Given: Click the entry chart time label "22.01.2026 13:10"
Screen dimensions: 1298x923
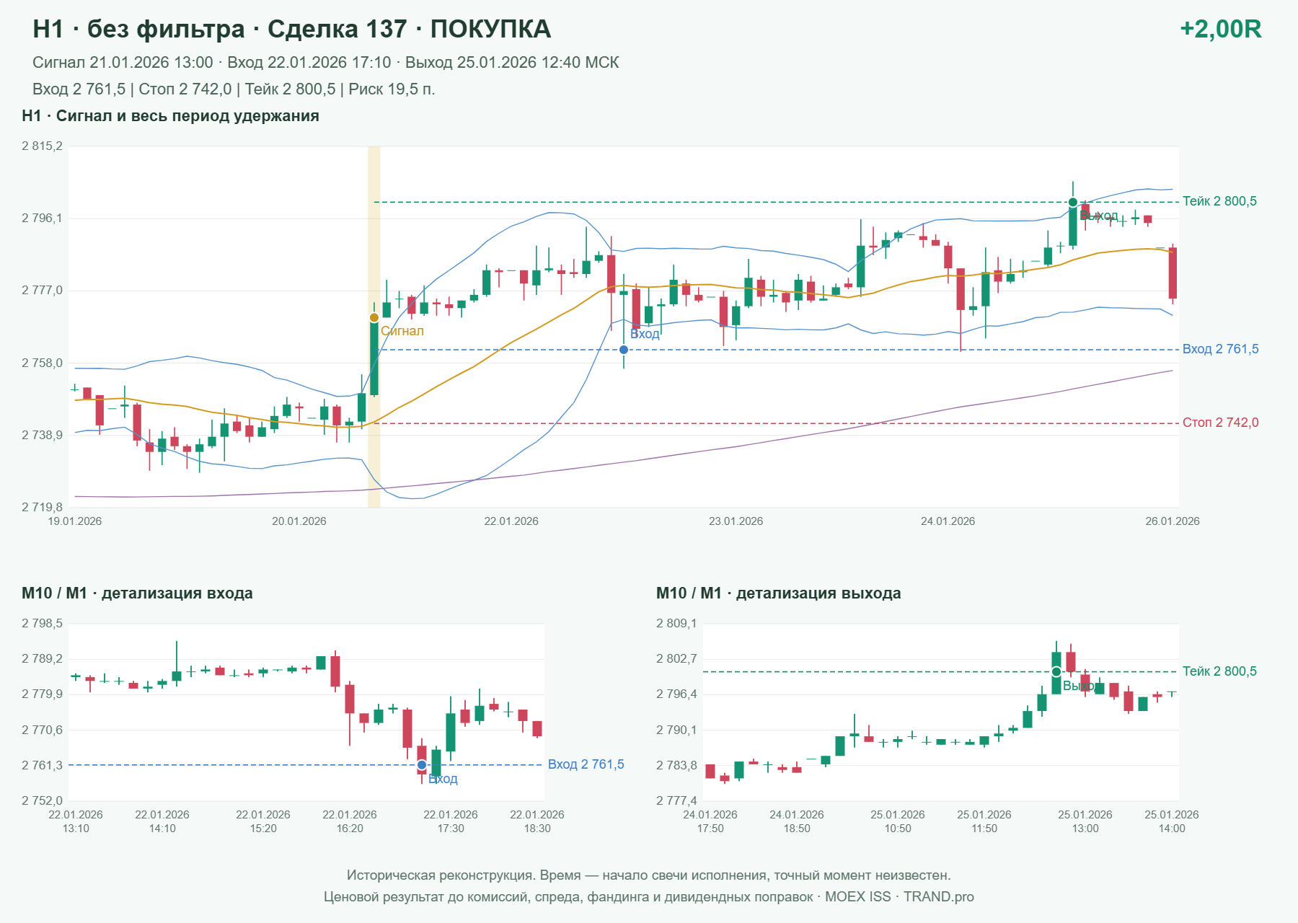Looking at the screenshot, I should (76, 821).
